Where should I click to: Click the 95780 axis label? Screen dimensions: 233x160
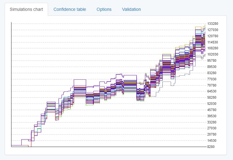click(212, 60)
